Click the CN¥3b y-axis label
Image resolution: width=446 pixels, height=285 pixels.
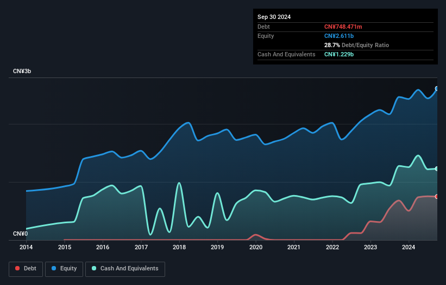[22, 71]
